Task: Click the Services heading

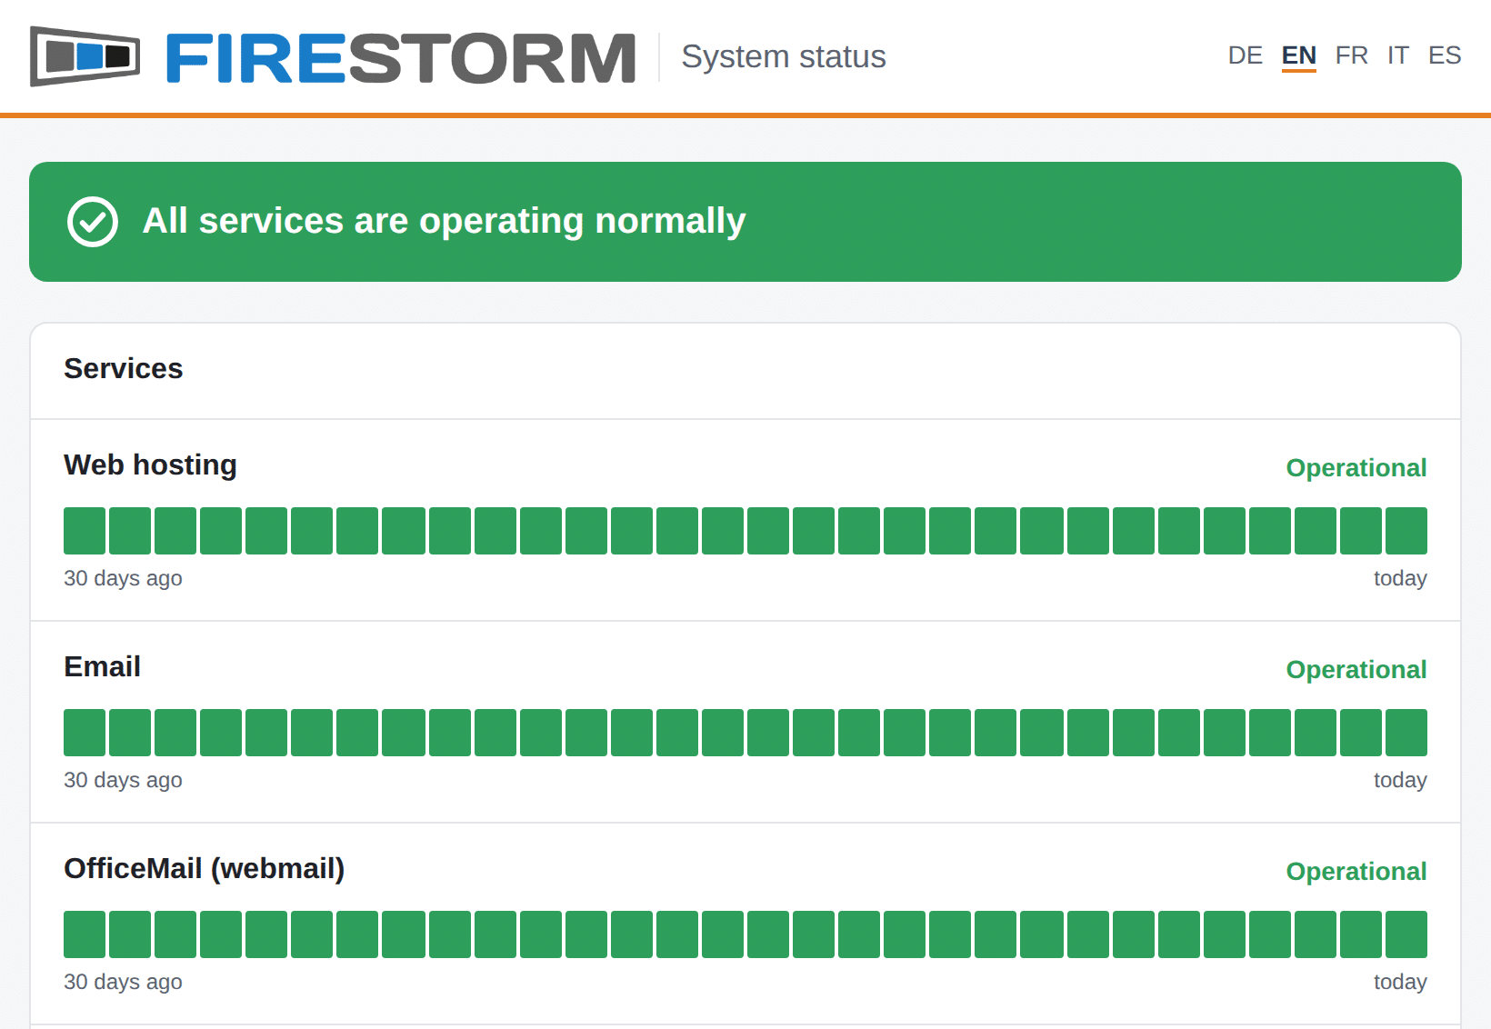Action: [124, 368]
